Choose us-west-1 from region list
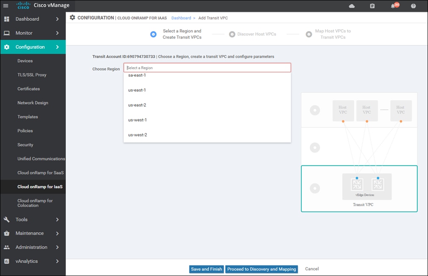 point(207,120)
